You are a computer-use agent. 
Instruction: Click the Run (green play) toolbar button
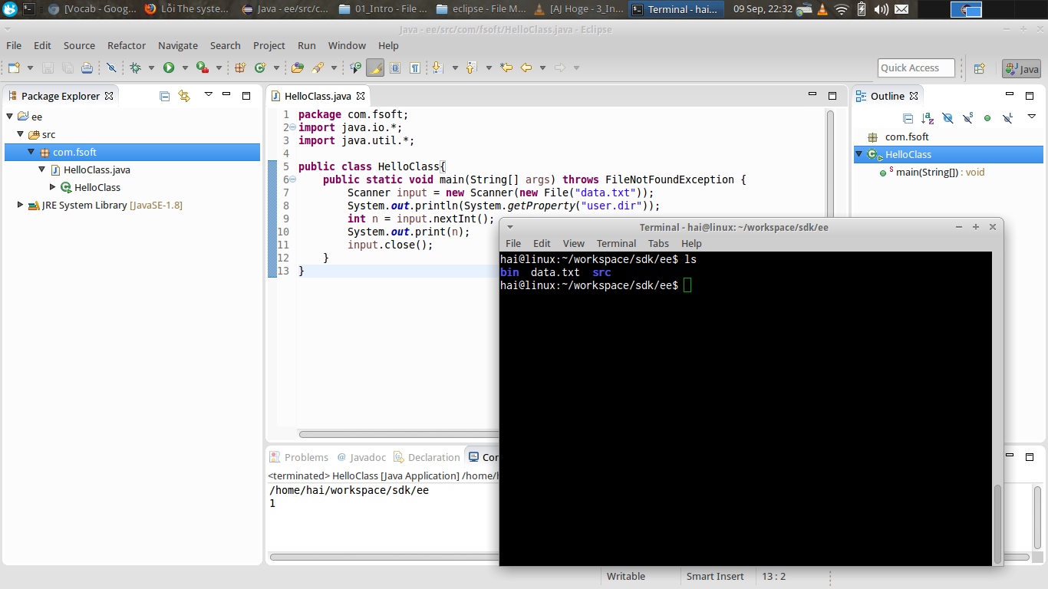point(168,68)
